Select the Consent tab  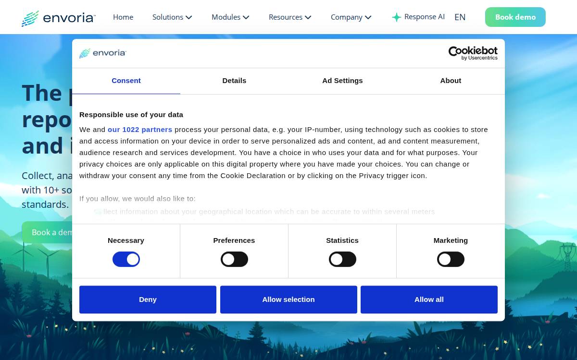[126, 81]
